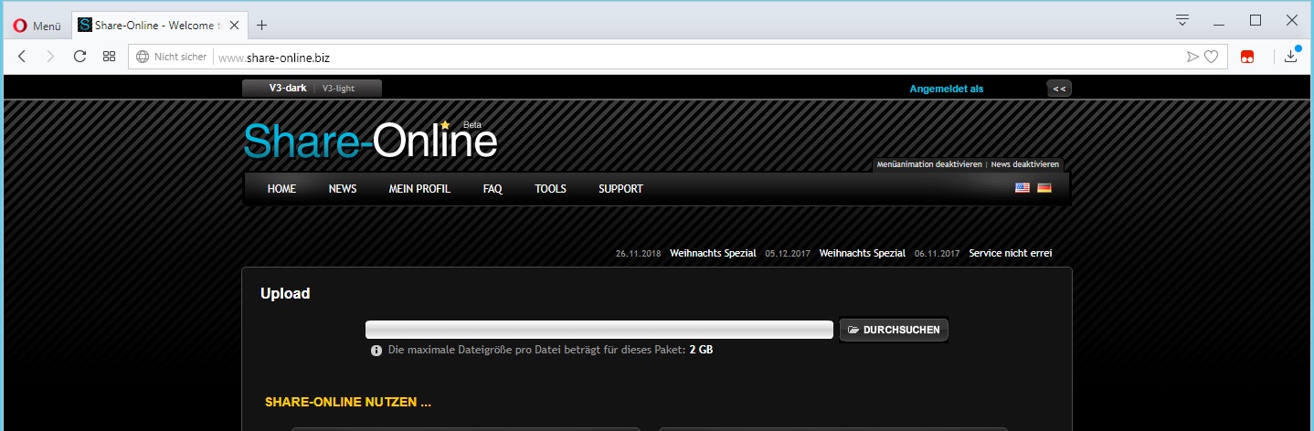The height and width of the screenshot is (431, 1314).
Task: Click the 'SHARE-ONLINE NUTZEN ...' heading
Action: pyautogui.click(x=348, y=402)
